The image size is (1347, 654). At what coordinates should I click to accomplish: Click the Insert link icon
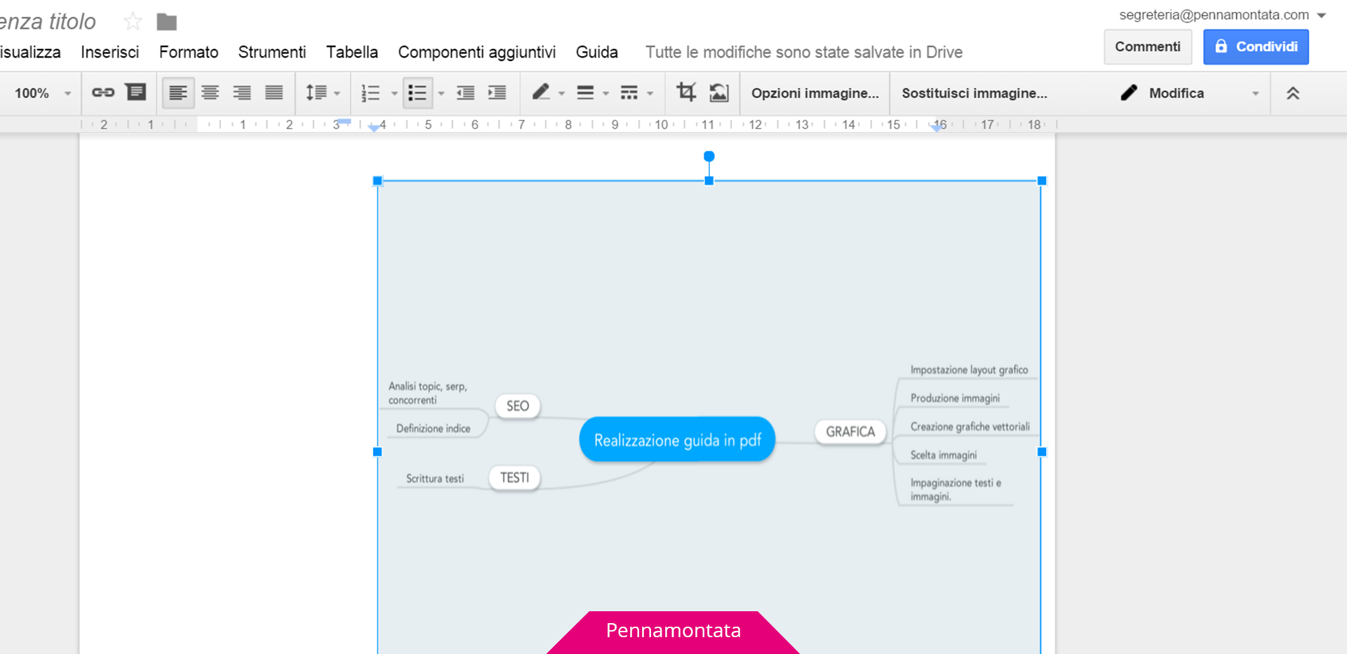click(103, 93)
